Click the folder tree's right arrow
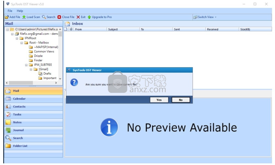 coord(56,83)
